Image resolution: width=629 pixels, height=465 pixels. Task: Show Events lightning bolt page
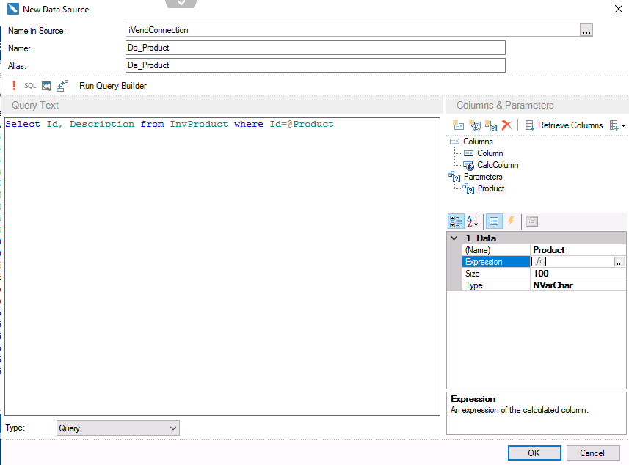click(511, 221)
